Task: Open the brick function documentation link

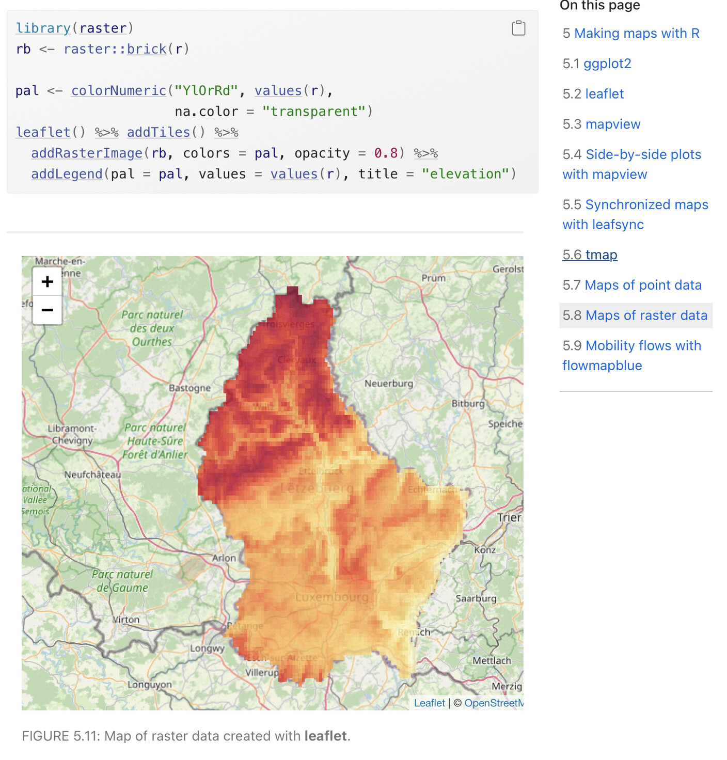Action: (146, 49)
